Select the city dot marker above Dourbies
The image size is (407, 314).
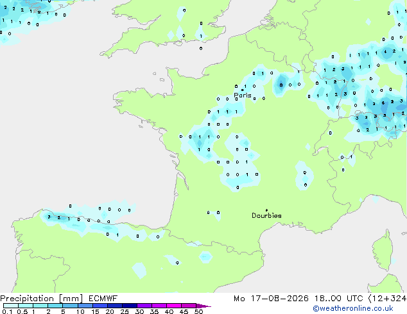(x=266, y=210)
